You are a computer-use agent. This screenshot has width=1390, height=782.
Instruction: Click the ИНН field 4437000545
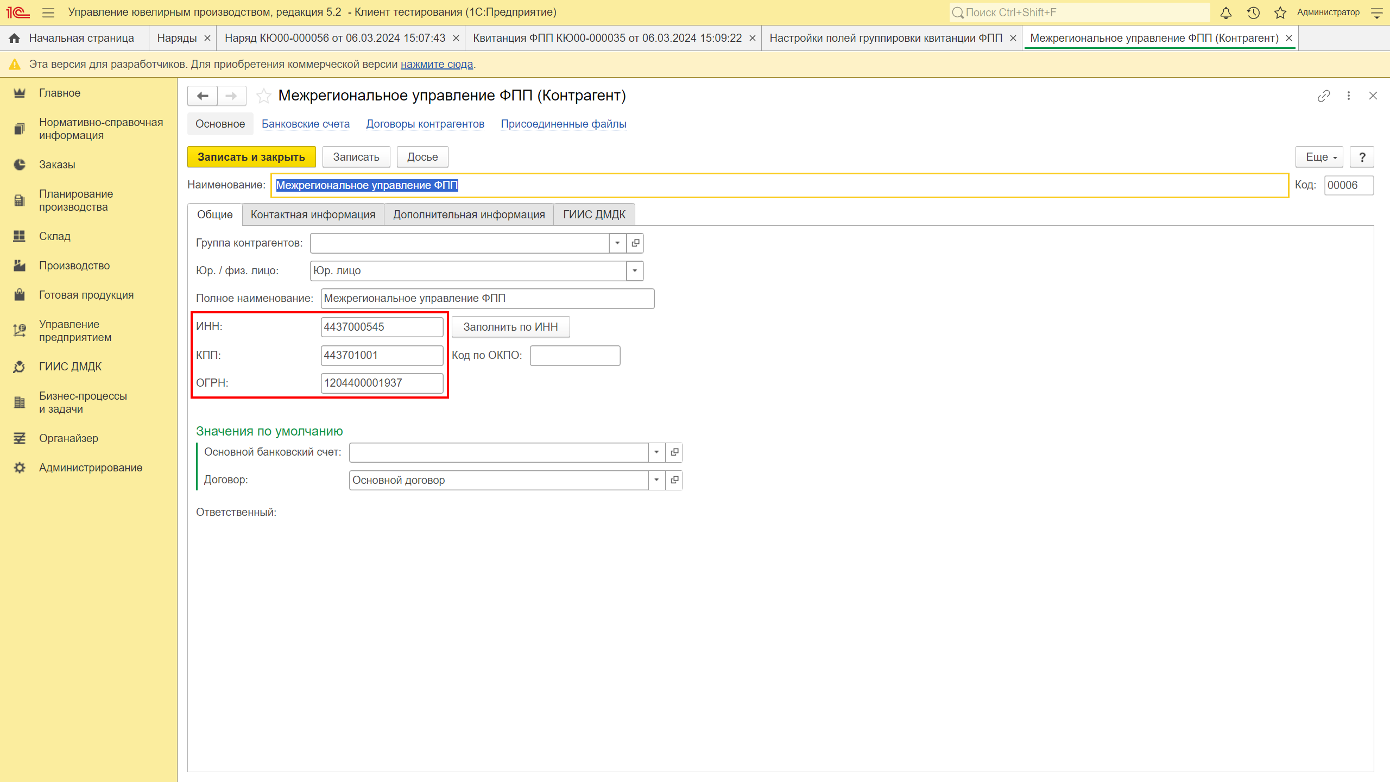point(382,327)
